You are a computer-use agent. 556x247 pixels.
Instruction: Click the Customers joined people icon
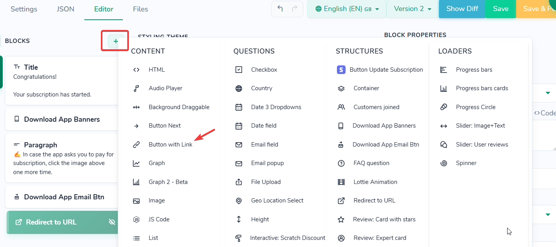341,107
